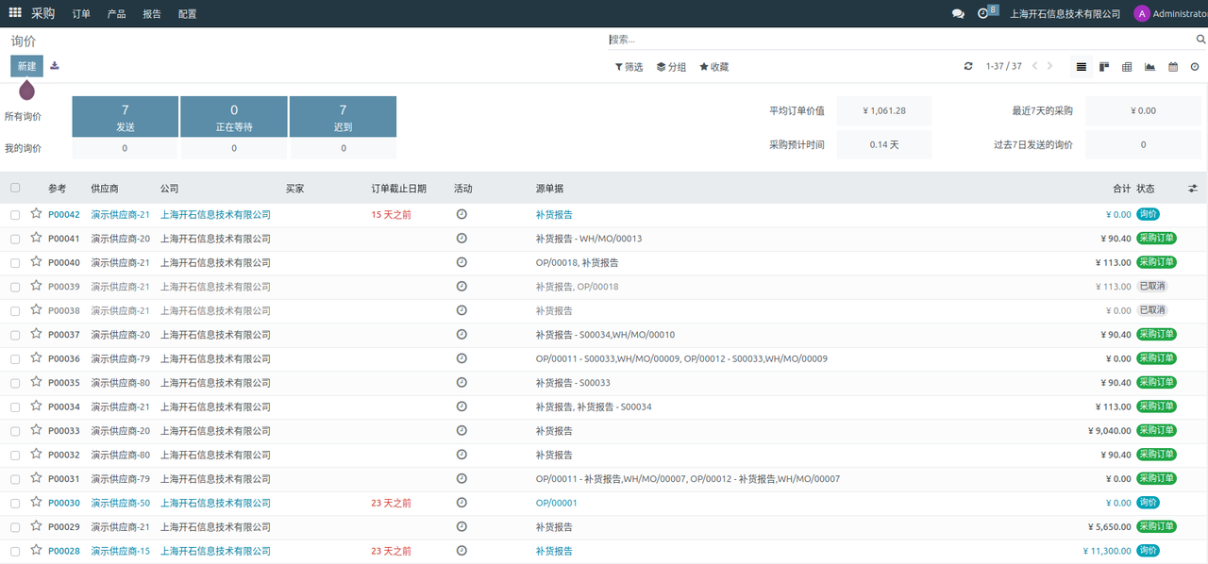Image resolution: width=1208 pixels, height=564 pixels.
Task: Click the 新建 button
Action: tap(26, 66)
